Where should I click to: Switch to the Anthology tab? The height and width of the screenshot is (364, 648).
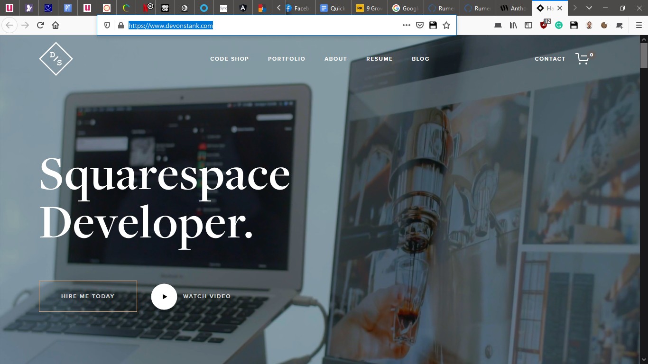(514, 8)
